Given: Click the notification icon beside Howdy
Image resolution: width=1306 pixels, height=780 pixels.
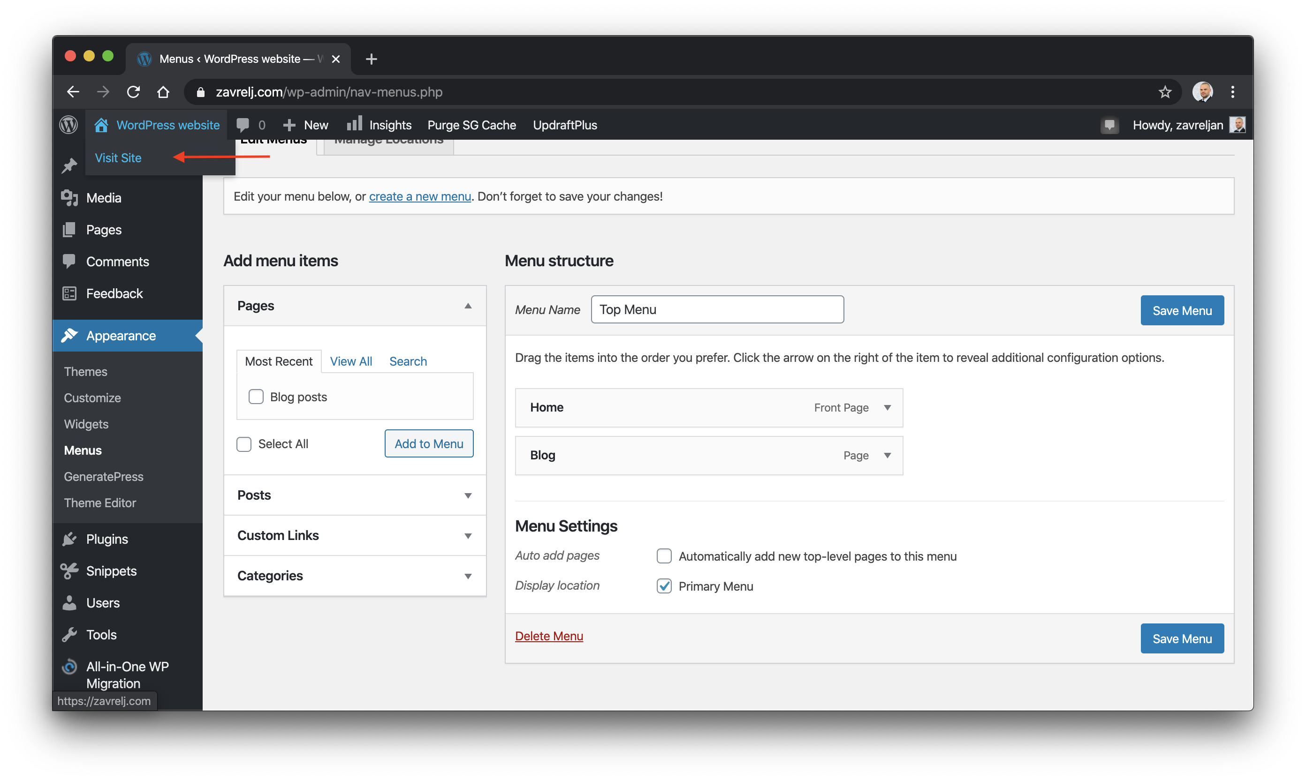Looking at the screenshot, I should (x=1109, y=125).
